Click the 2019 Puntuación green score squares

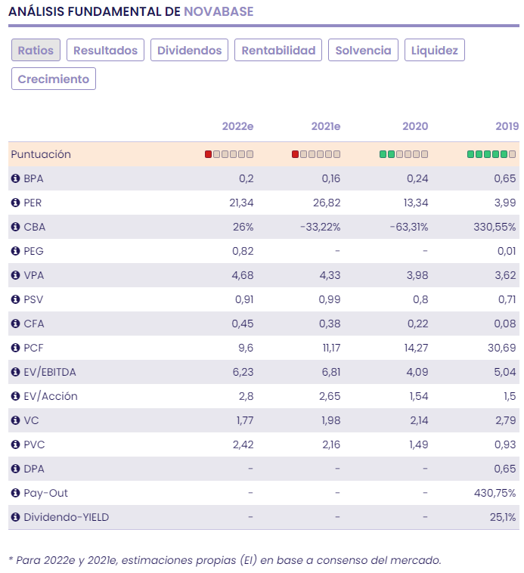[x=488, y=154]
